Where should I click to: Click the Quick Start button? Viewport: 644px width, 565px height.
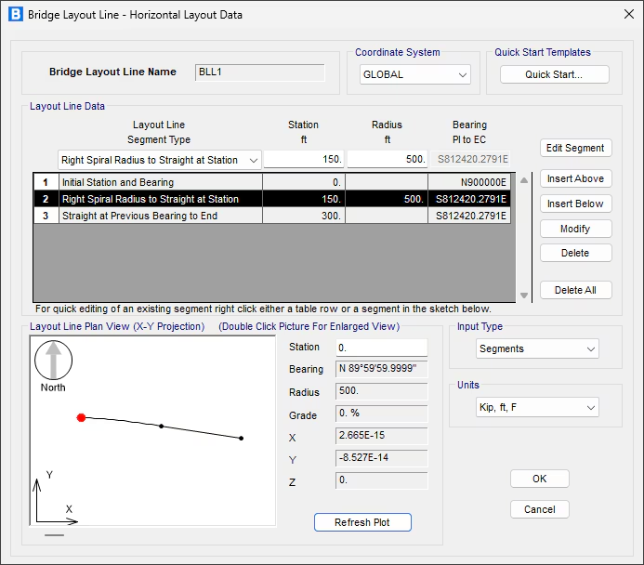[554, 74]
